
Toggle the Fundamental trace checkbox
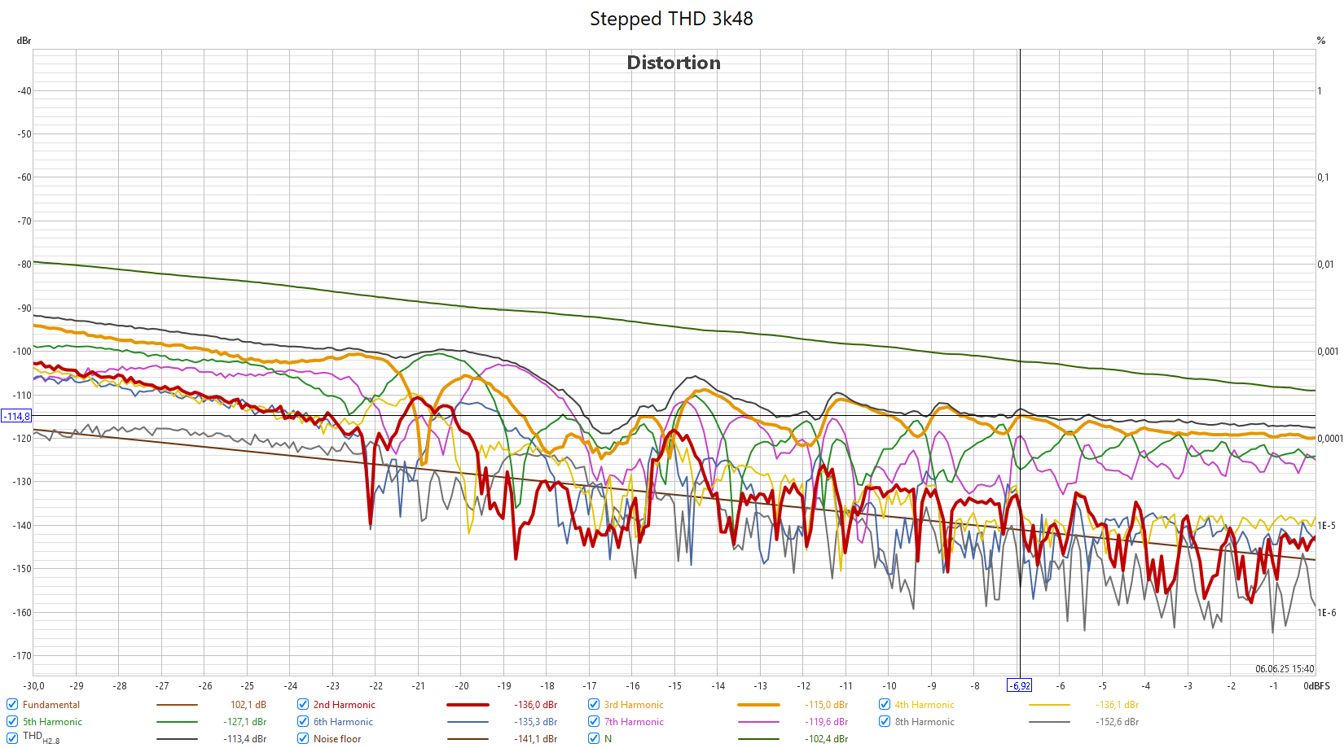(x=12, y=705)
